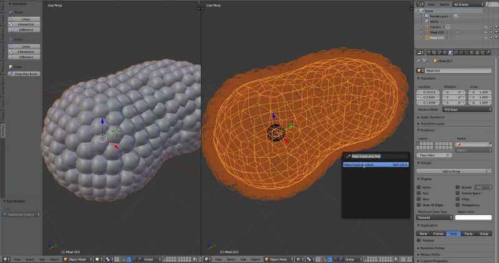The width and height of the screenshot is (499, 263).
Task: Select the Frames duplication tab
Action: (x=438, y=234)
